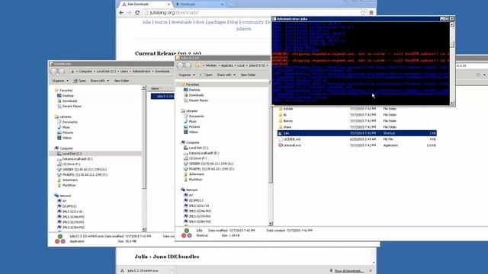Select Desktop in the Julia-0.3.10 window Favorites
This screenshot has height=274, width=488.
[194, 90]
